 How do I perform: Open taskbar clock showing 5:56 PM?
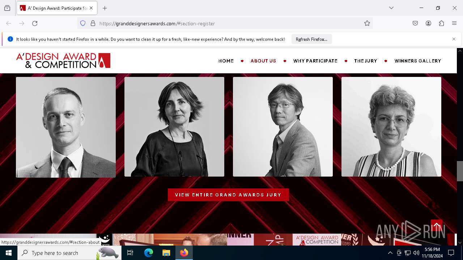(432, 253)
